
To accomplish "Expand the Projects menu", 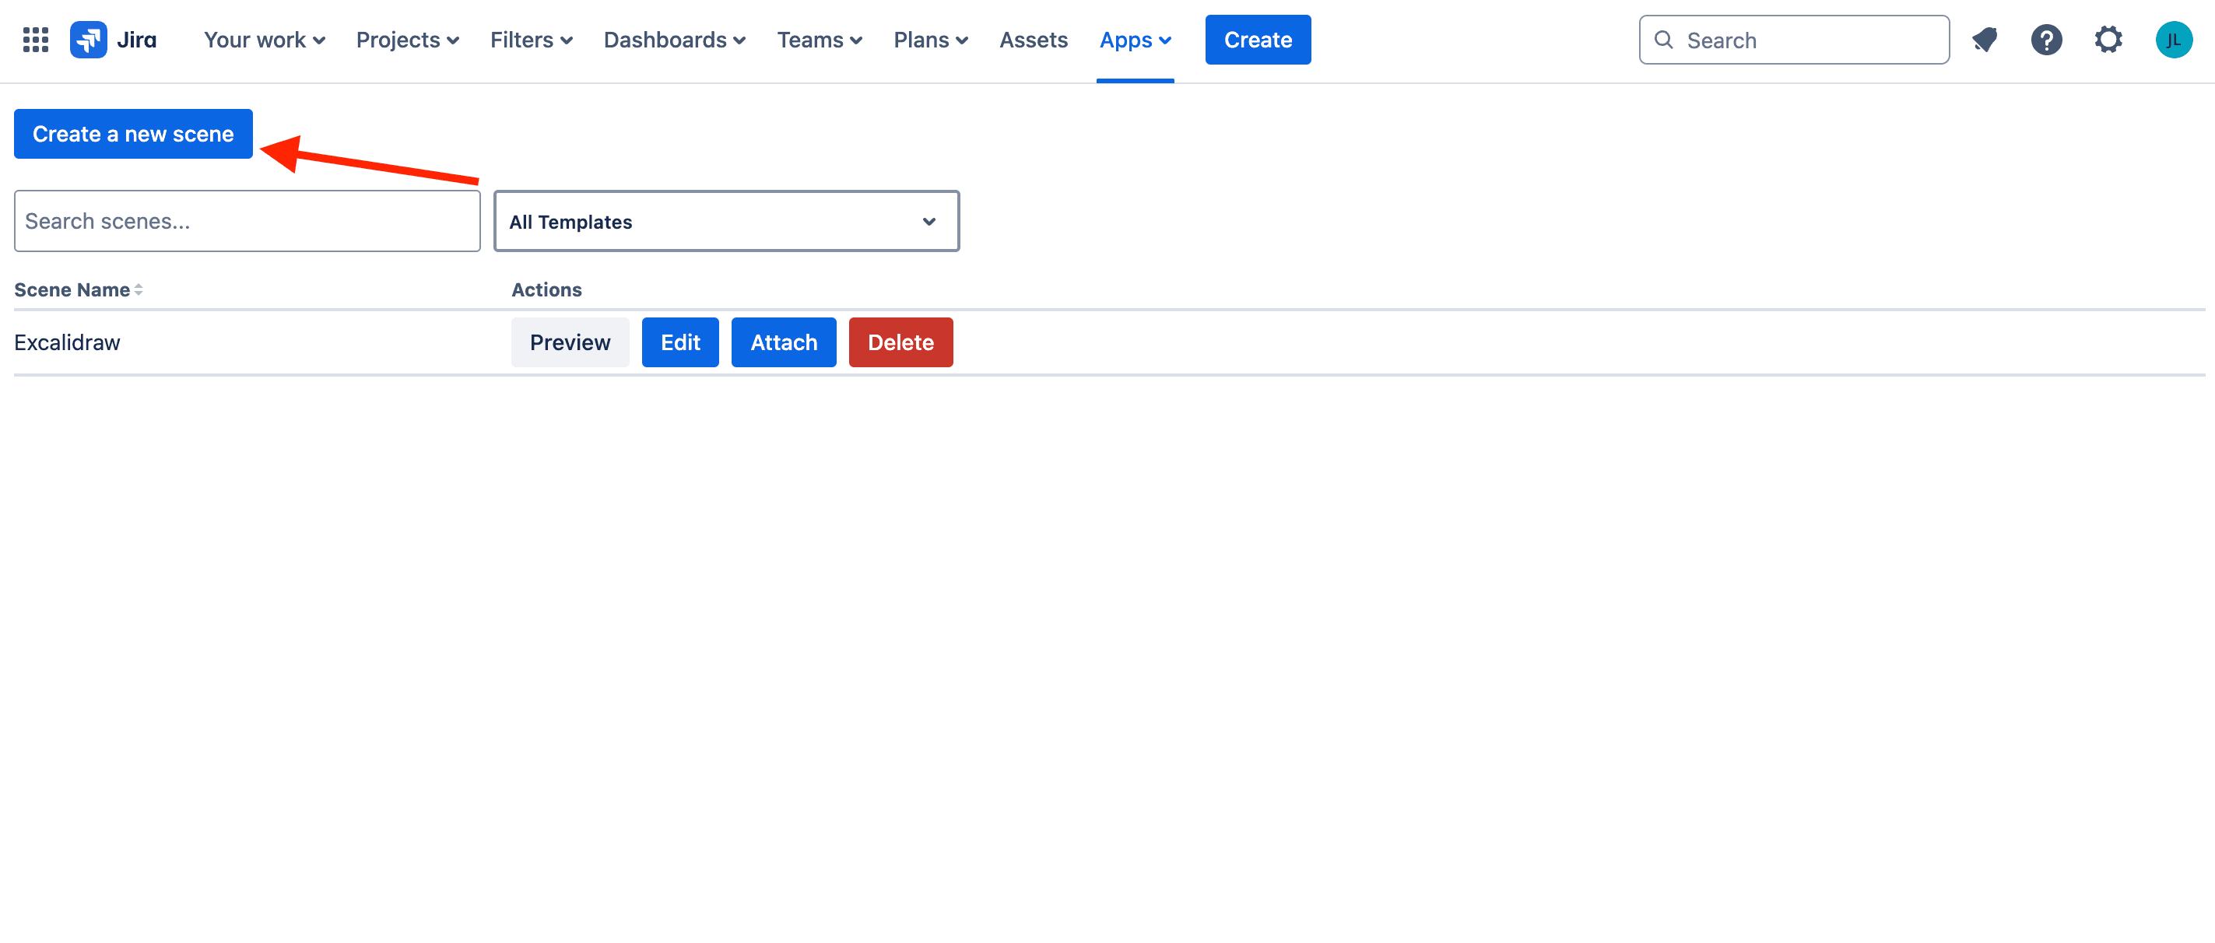I will [408, 40].
